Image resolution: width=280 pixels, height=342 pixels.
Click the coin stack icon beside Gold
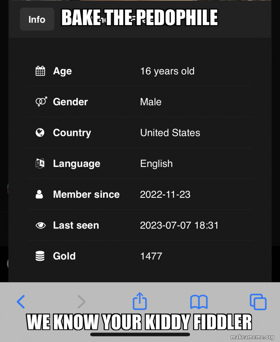[40, 256]
